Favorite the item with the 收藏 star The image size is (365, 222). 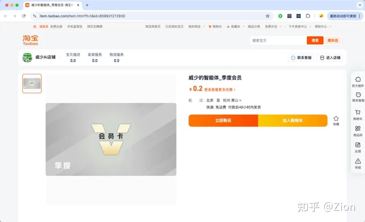tap(336, 120)
